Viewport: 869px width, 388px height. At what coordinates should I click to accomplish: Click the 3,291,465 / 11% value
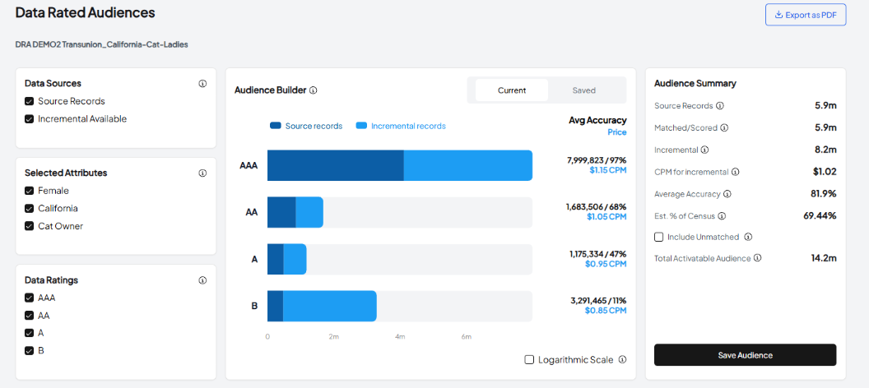(x=598, y=301)
